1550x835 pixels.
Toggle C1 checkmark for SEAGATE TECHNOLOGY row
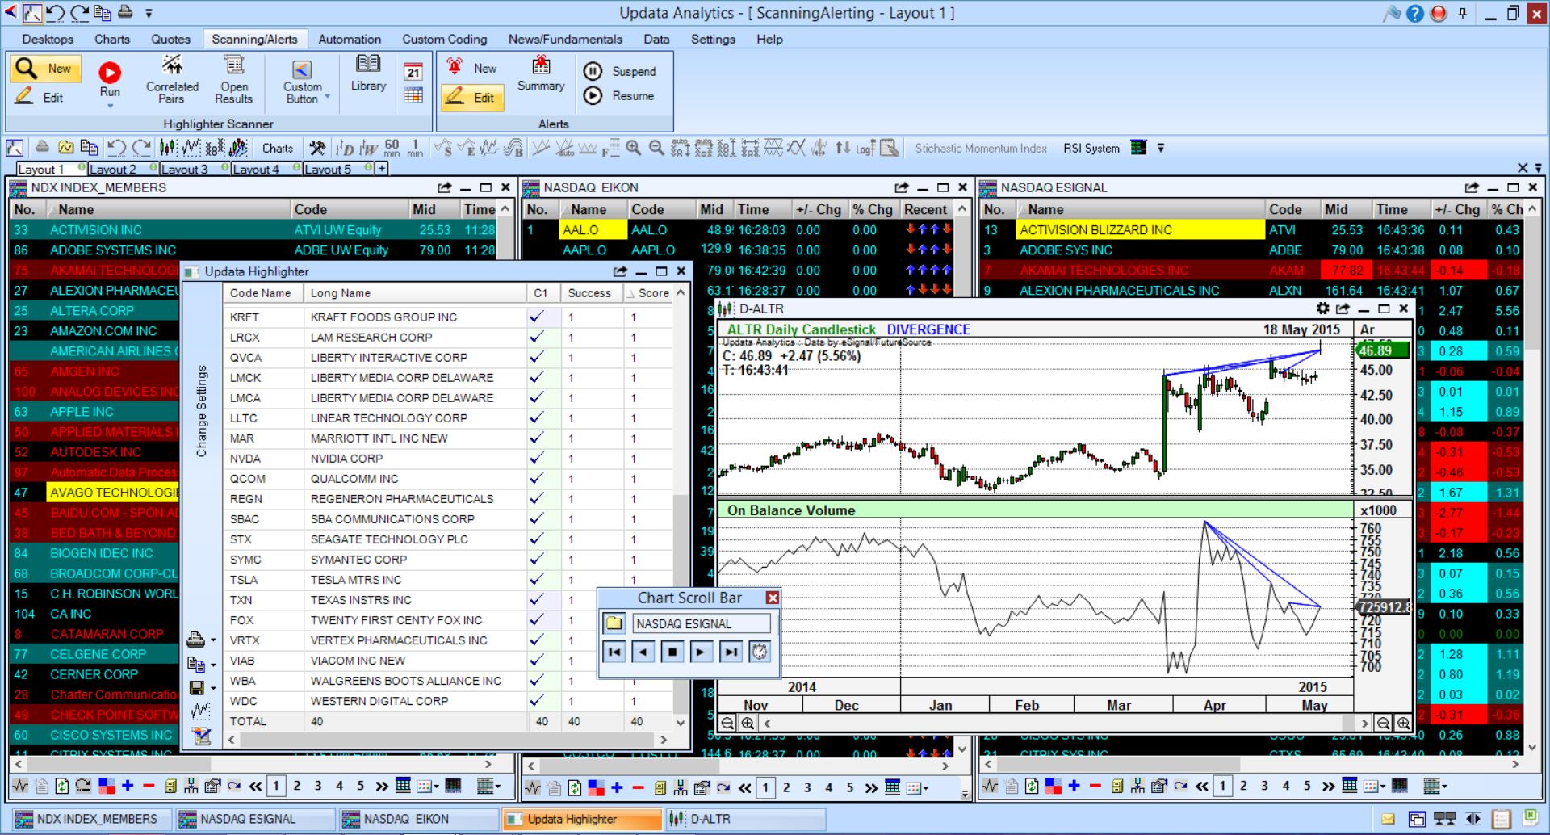537,539
